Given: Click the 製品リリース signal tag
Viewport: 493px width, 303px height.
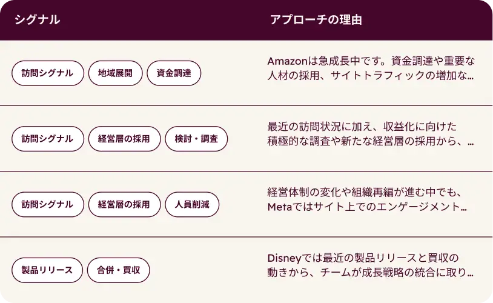Looking at the screenshot, I should click(47, 270).
